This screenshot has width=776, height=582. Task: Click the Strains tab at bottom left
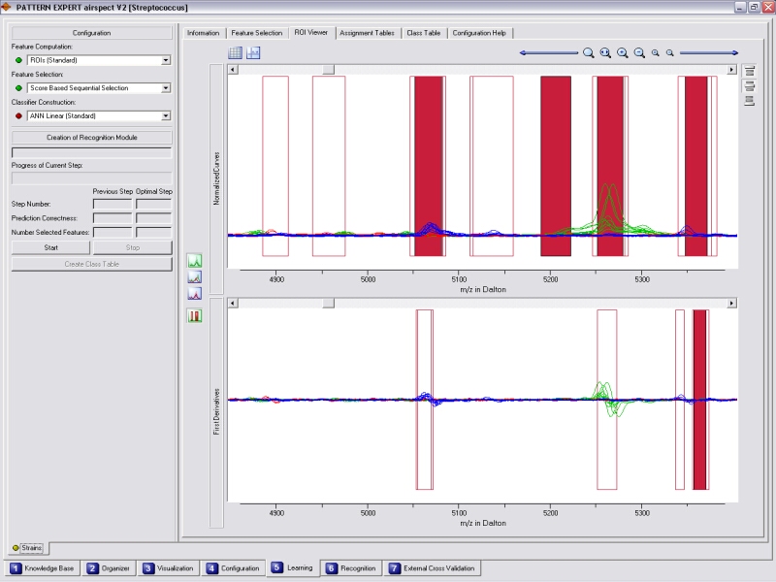coord(25,548)
